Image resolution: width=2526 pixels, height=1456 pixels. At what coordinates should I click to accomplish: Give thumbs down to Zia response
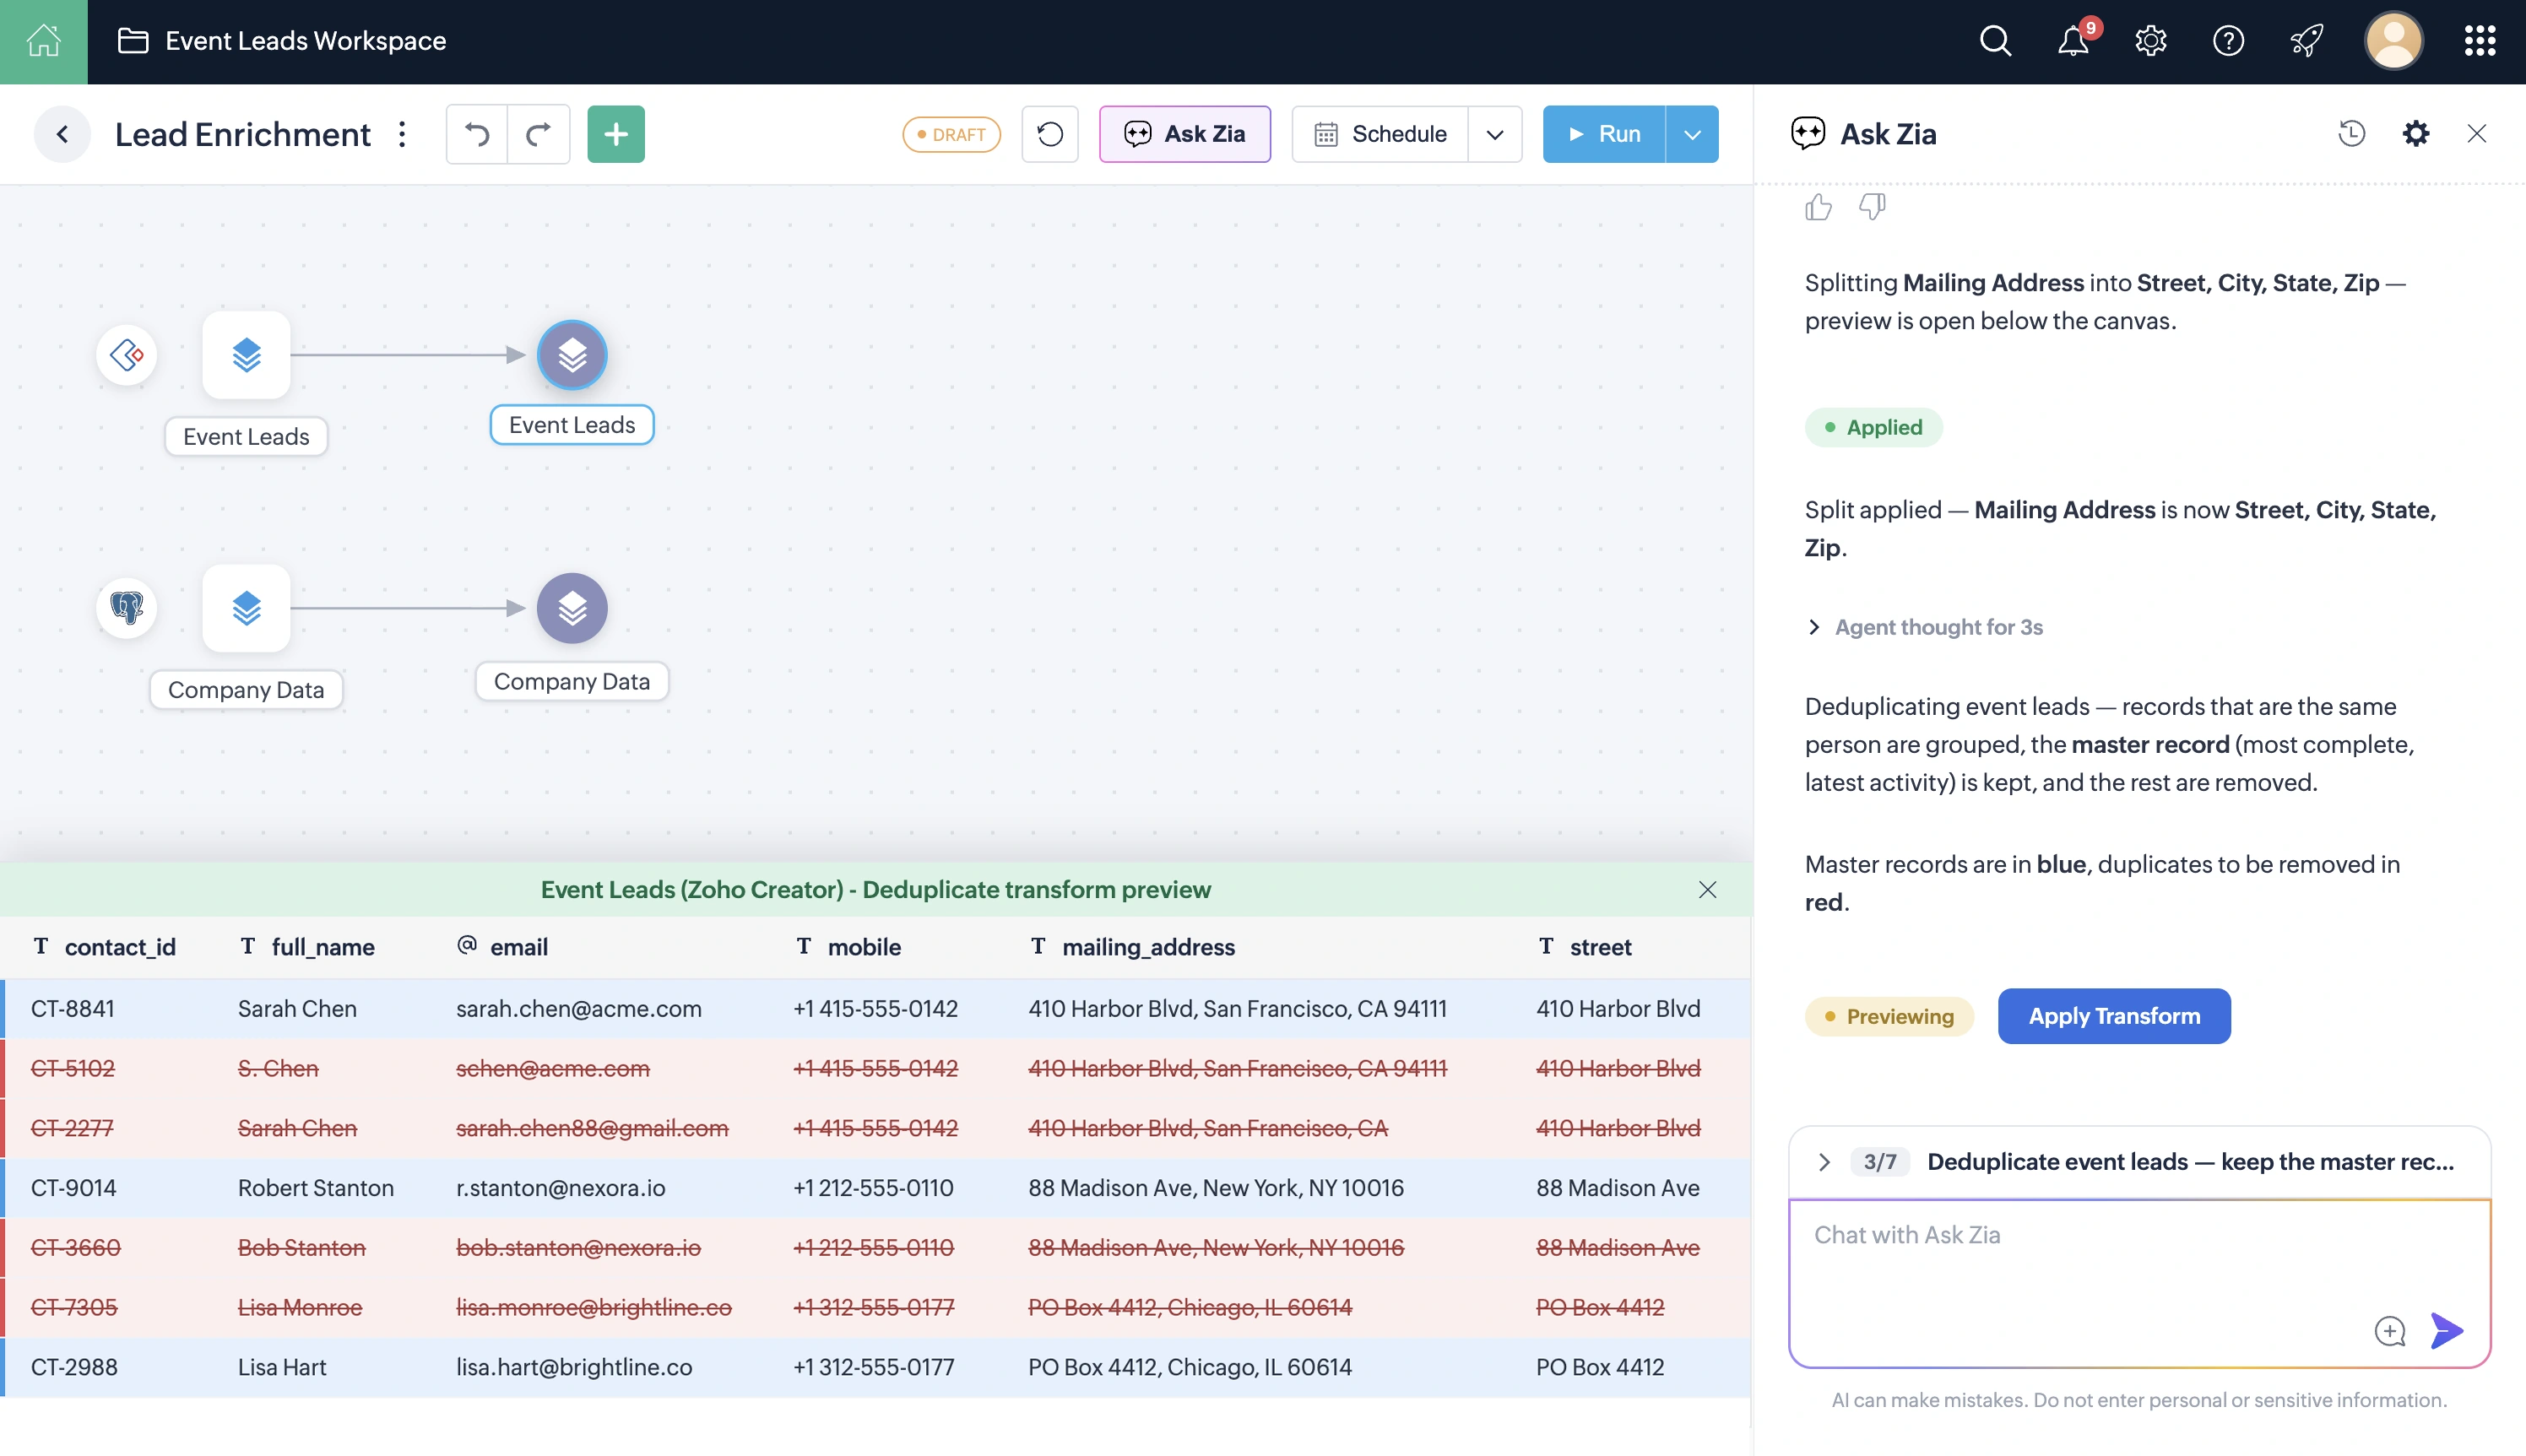click(1872, 207)
